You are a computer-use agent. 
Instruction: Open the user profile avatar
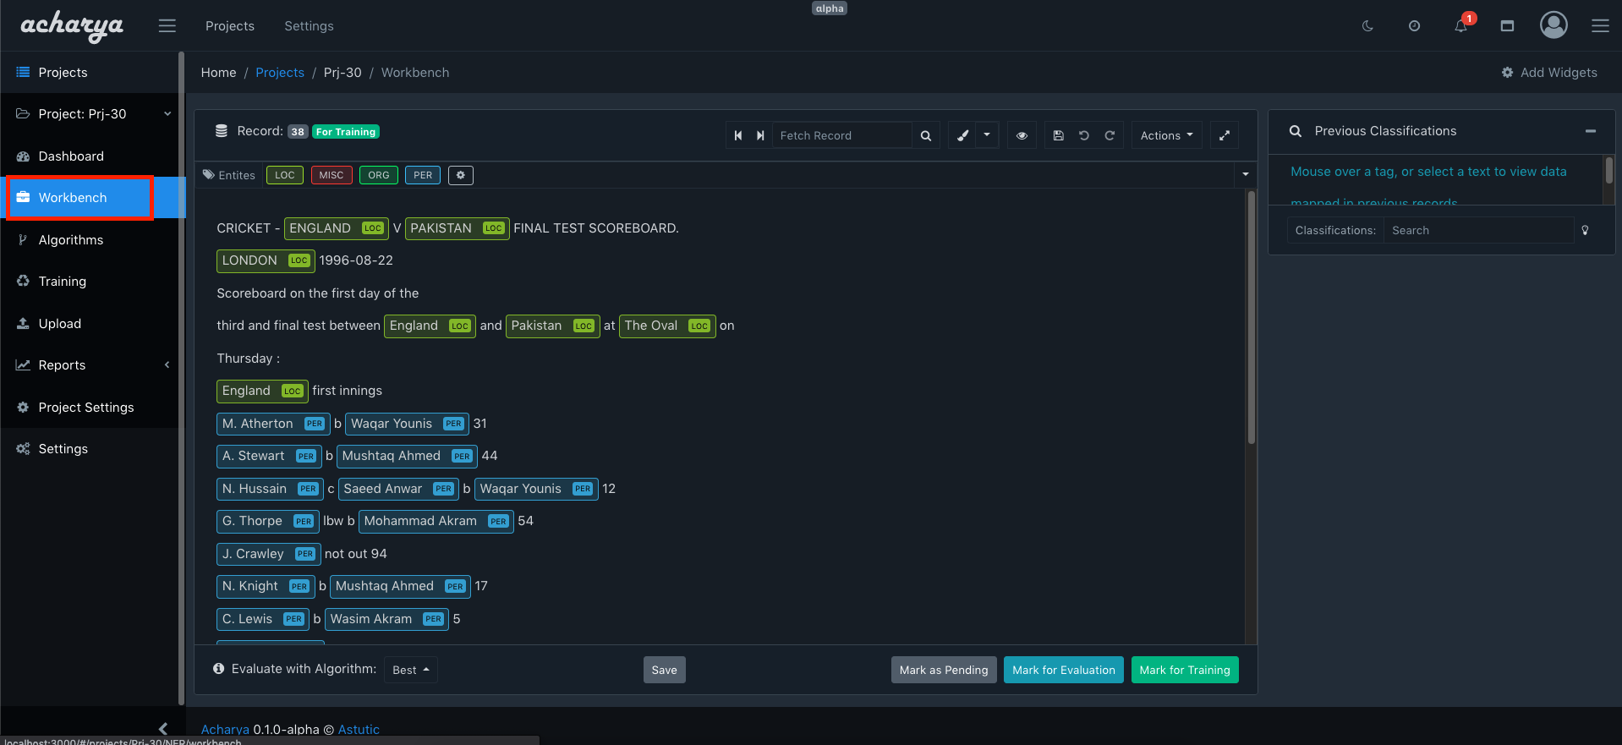pos(1554,25)
